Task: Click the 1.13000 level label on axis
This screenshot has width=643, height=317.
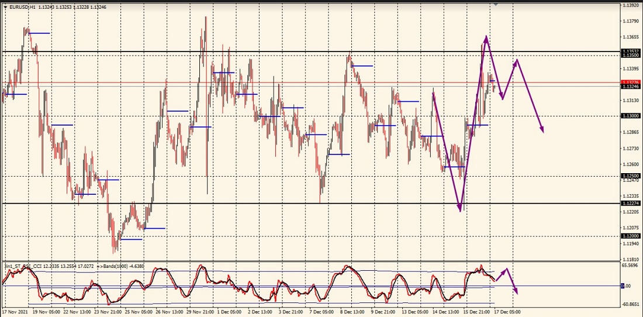Action: coord(630,116)
